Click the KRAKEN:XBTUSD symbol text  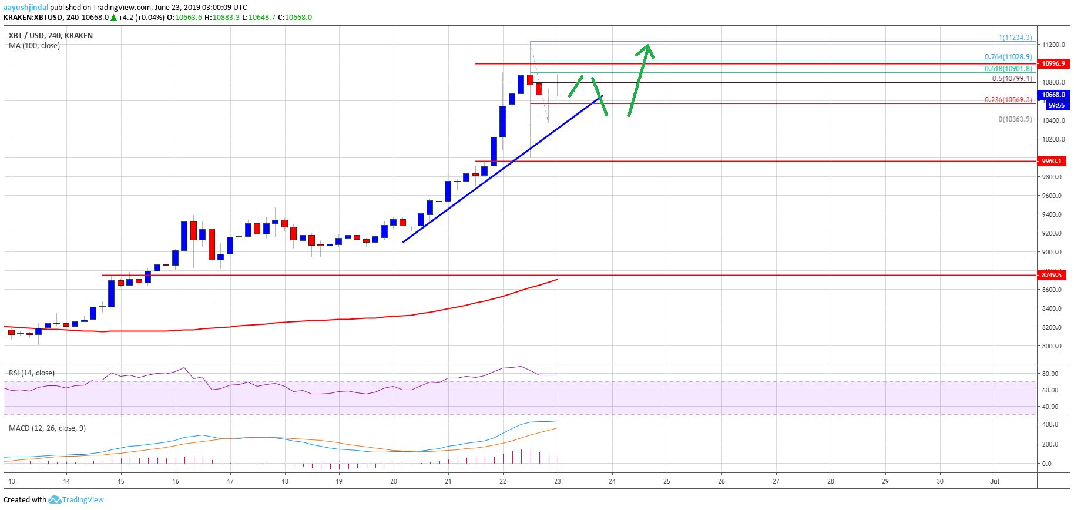pyautogui.click(x=33, y=18)
